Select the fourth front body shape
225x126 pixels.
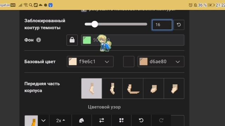pos(154,89)
